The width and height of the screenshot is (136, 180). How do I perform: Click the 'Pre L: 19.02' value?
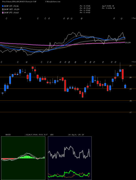(x=85, y=10)
